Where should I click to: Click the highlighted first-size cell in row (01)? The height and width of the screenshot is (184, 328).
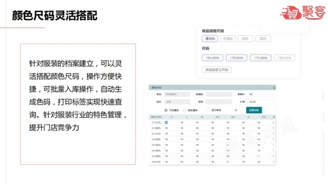click(x=172, y=122)
